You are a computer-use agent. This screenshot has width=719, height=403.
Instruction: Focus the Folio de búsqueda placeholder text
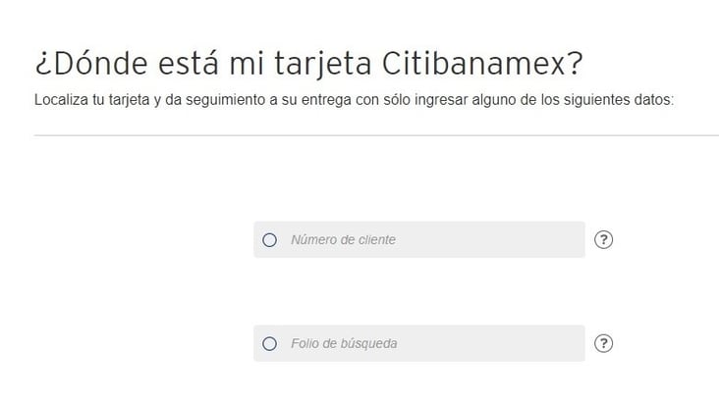coord(344,343)
